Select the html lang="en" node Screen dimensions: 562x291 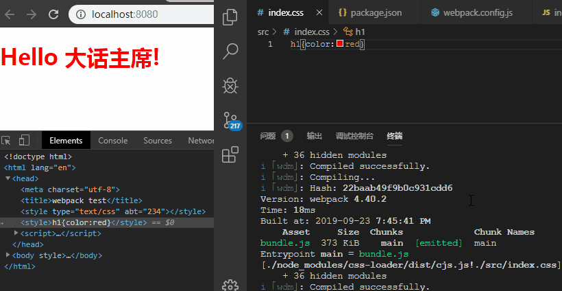(x=40, y=167)
